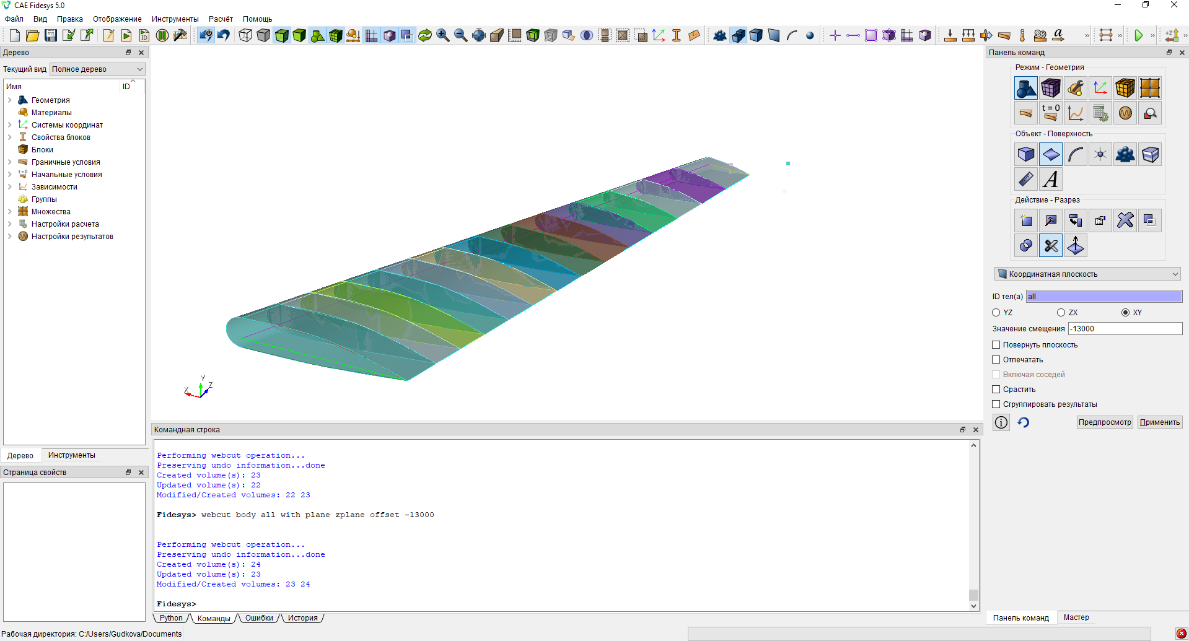Click the info circle button in command panel
Screen dimensions: 1189x641
pyautogui.click(x=1001, y=422)
